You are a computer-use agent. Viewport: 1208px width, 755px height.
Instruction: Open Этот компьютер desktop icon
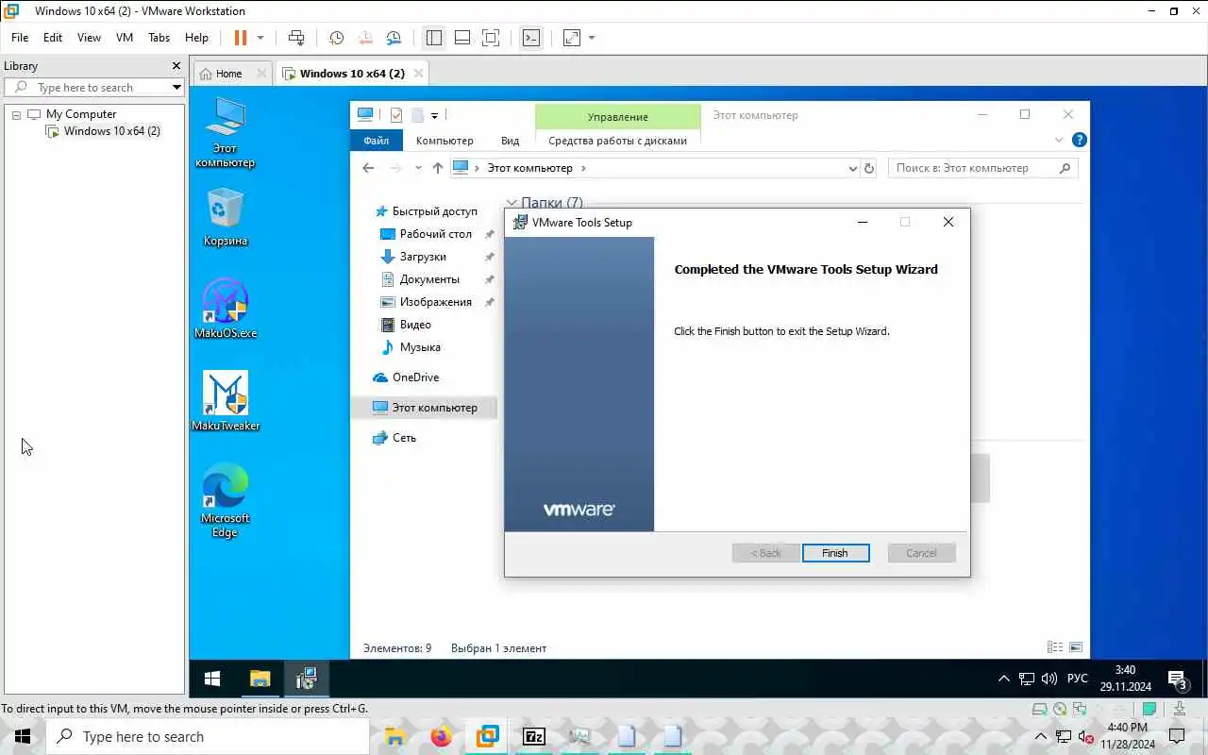[225, 133]
